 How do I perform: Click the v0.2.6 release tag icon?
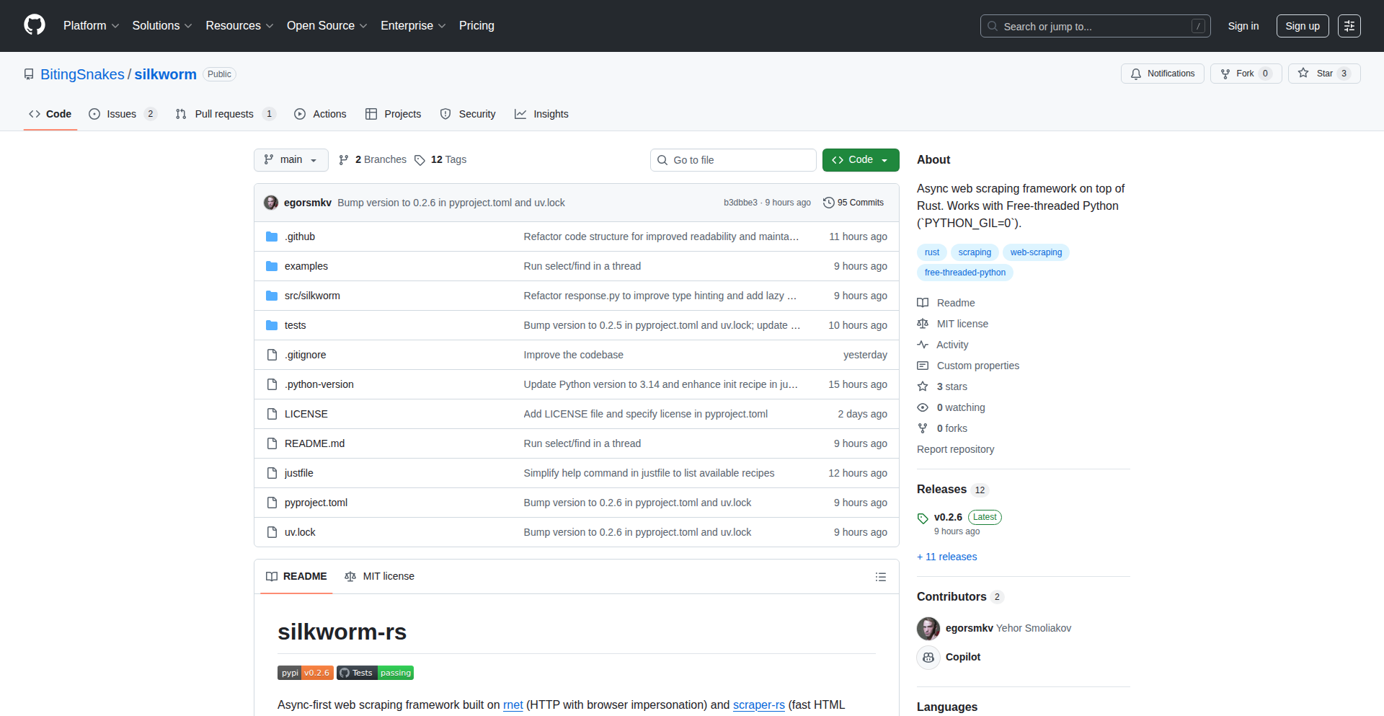pyautogui.click(x=923, y=518)
